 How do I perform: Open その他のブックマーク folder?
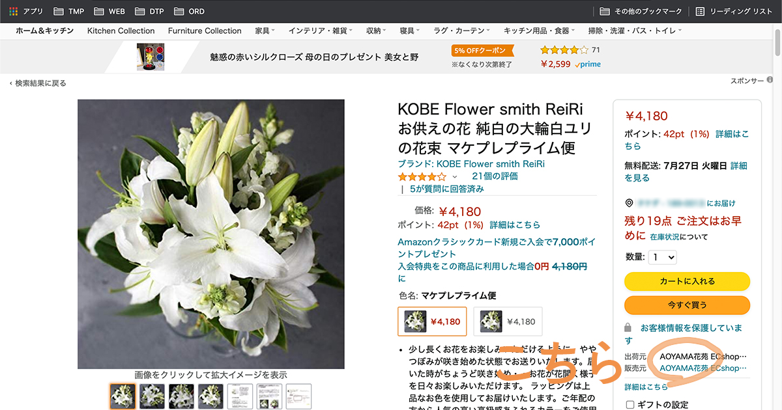click(641, 11)
